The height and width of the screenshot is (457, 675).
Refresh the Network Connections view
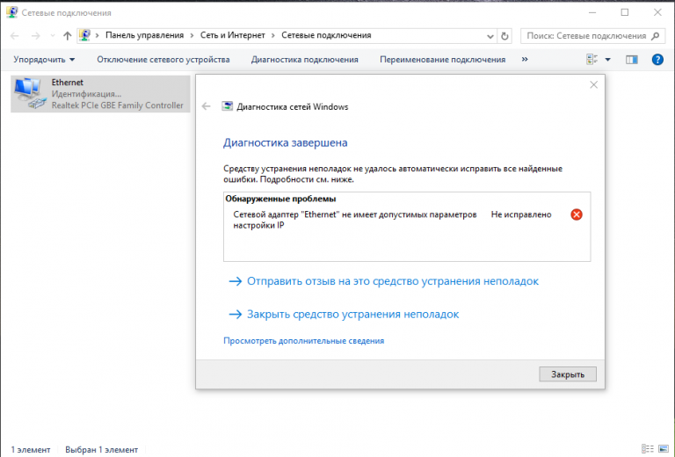pyautogui.click(x=504, y=36)
